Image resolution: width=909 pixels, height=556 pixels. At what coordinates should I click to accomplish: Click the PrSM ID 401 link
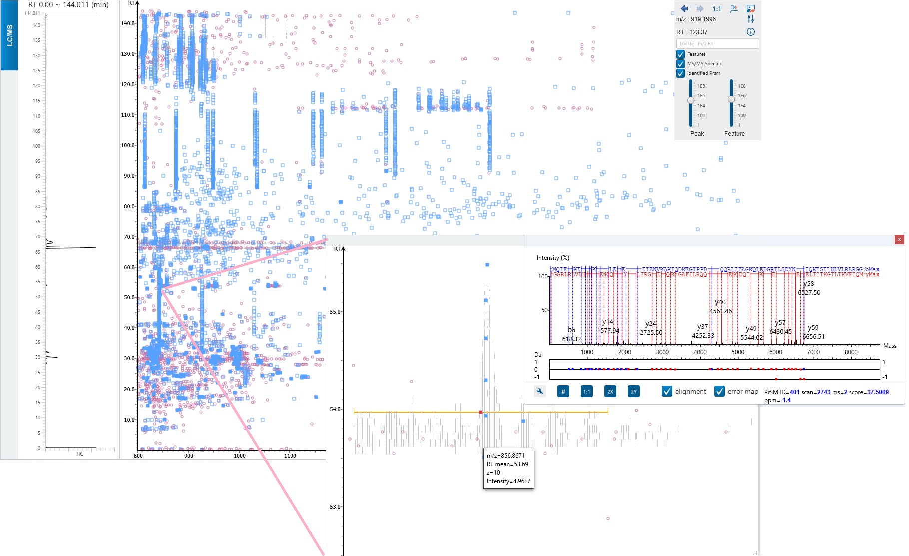794,392
